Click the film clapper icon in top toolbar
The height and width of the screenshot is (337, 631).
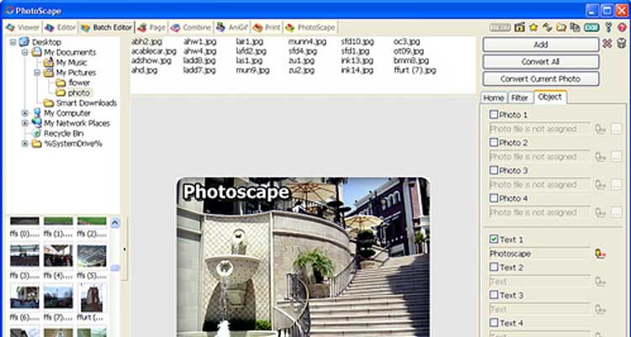[x=520, y=28]
